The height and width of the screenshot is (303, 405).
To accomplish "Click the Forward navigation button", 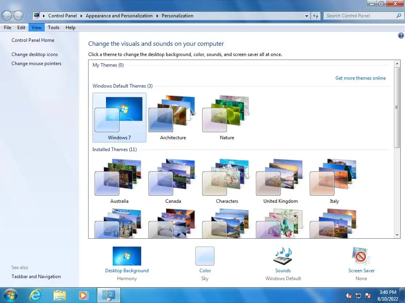I will [x=18, y=16].
